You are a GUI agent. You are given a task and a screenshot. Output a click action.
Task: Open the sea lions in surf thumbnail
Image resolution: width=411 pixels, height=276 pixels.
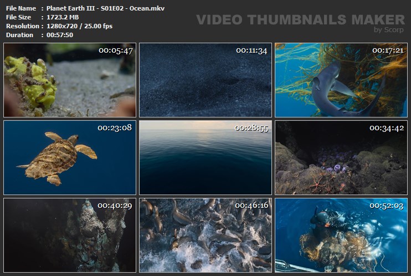click(x=206, y=235)
